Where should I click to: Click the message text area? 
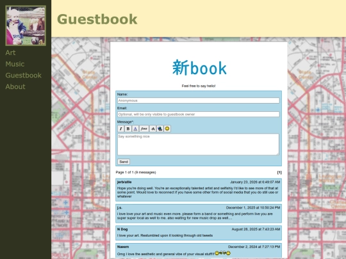pos(198,145)
